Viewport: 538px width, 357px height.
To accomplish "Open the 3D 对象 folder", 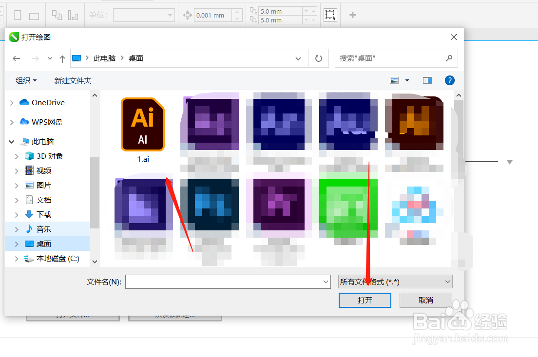I will coord(50,156).
